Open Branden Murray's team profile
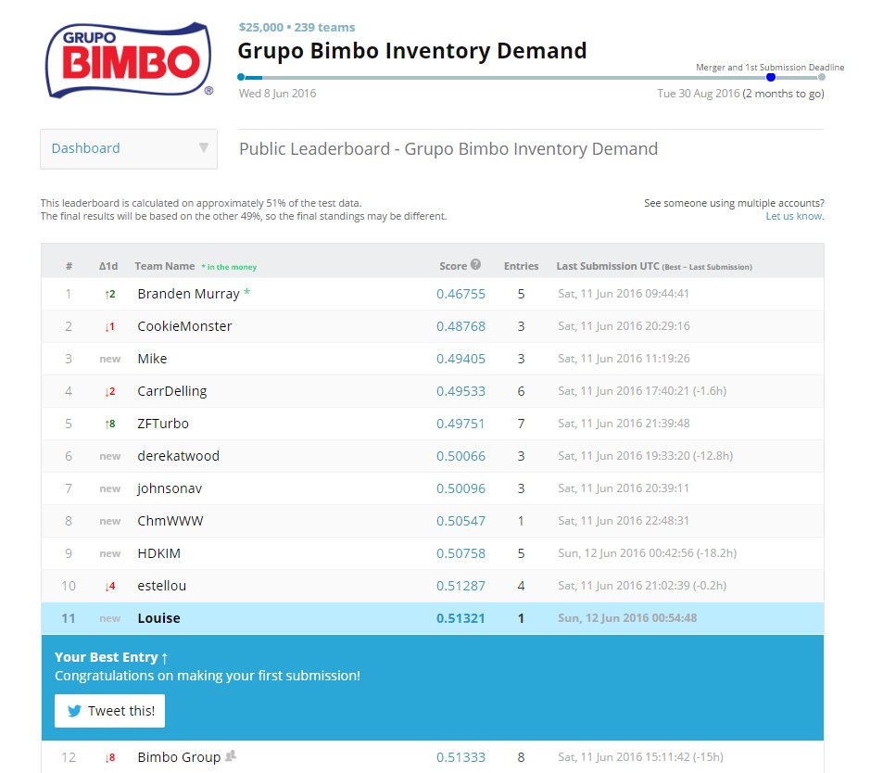Screen dimensions: 883x773 (189, 294)
